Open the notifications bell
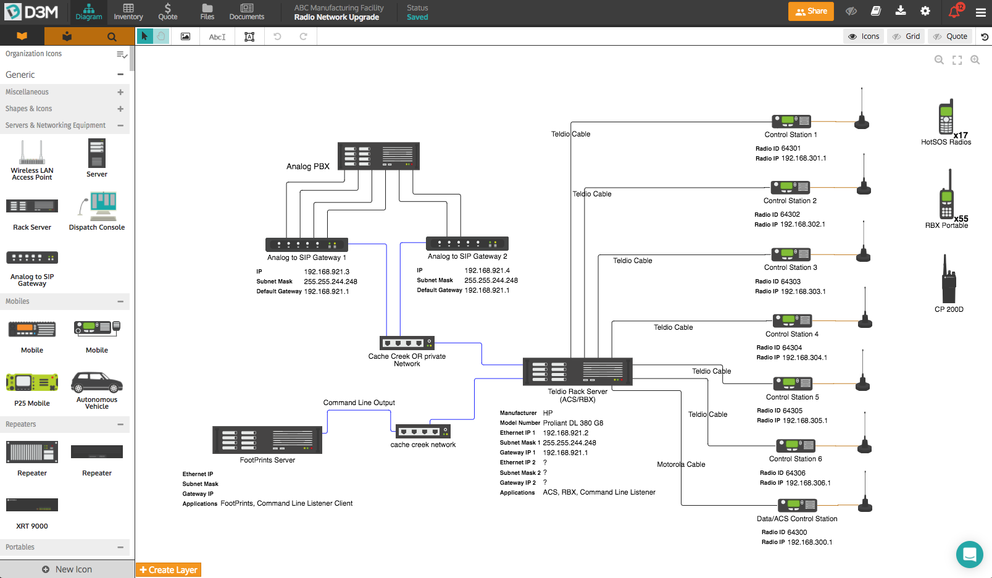The image size is (992, 578). pos(954,12)
